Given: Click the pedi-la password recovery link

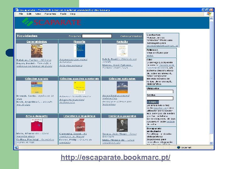Looking at the screenshot, I should [170, 121].
